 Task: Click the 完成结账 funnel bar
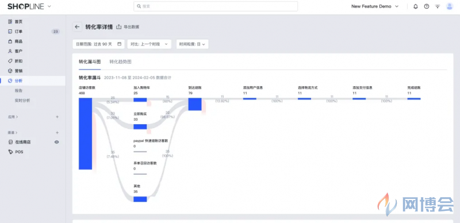click(x=414, y=99)
